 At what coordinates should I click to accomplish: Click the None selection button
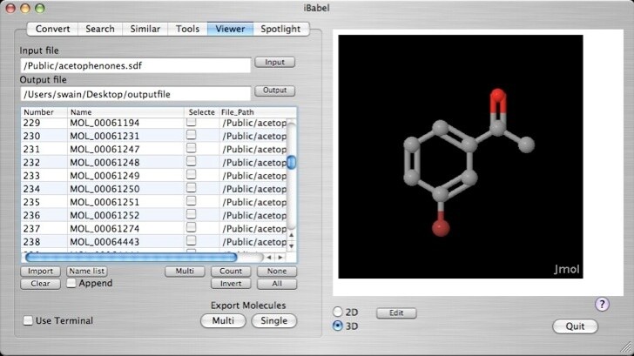(277, 272)
